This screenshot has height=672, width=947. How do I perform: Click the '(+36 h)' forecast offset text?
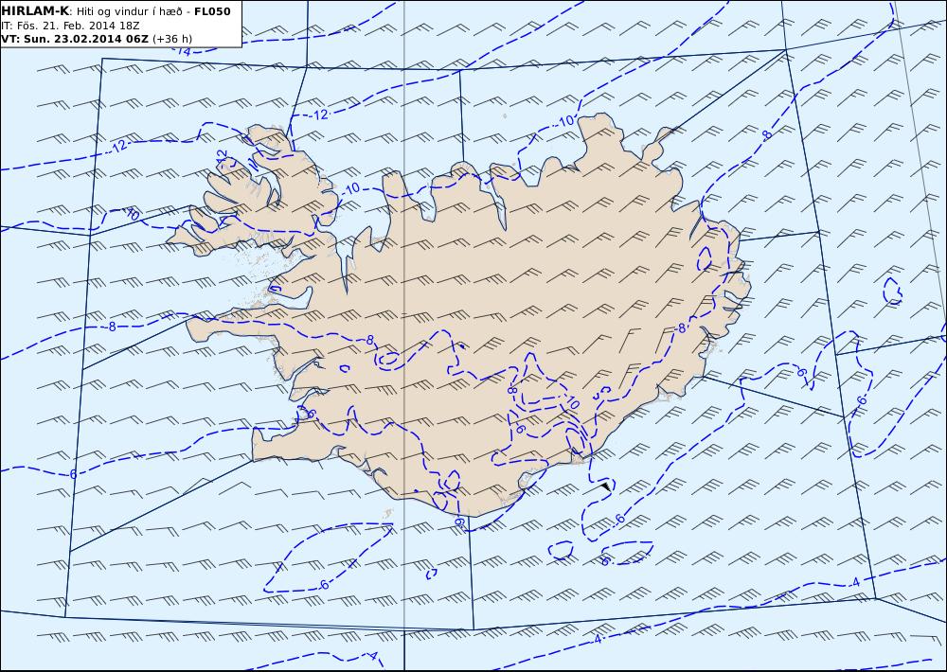[x=172, y=39]
